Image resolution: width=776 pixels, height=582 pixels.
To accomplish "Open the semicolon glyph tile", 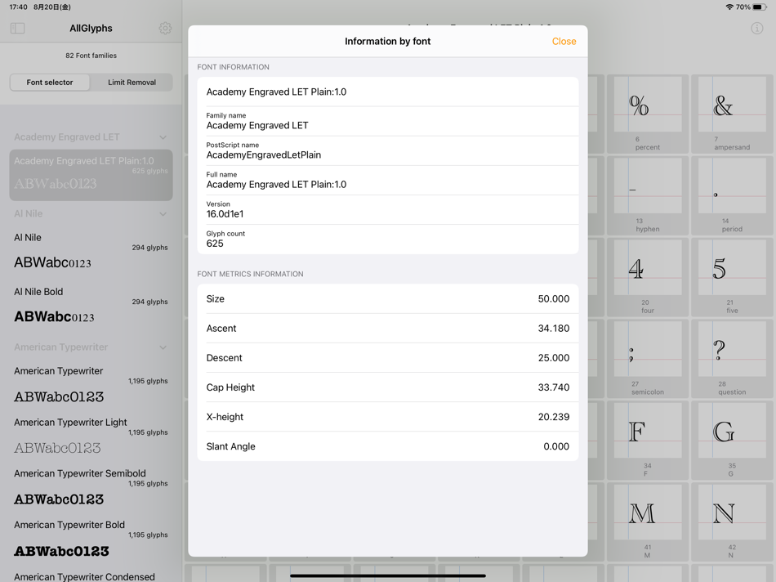I will (647, 359).
